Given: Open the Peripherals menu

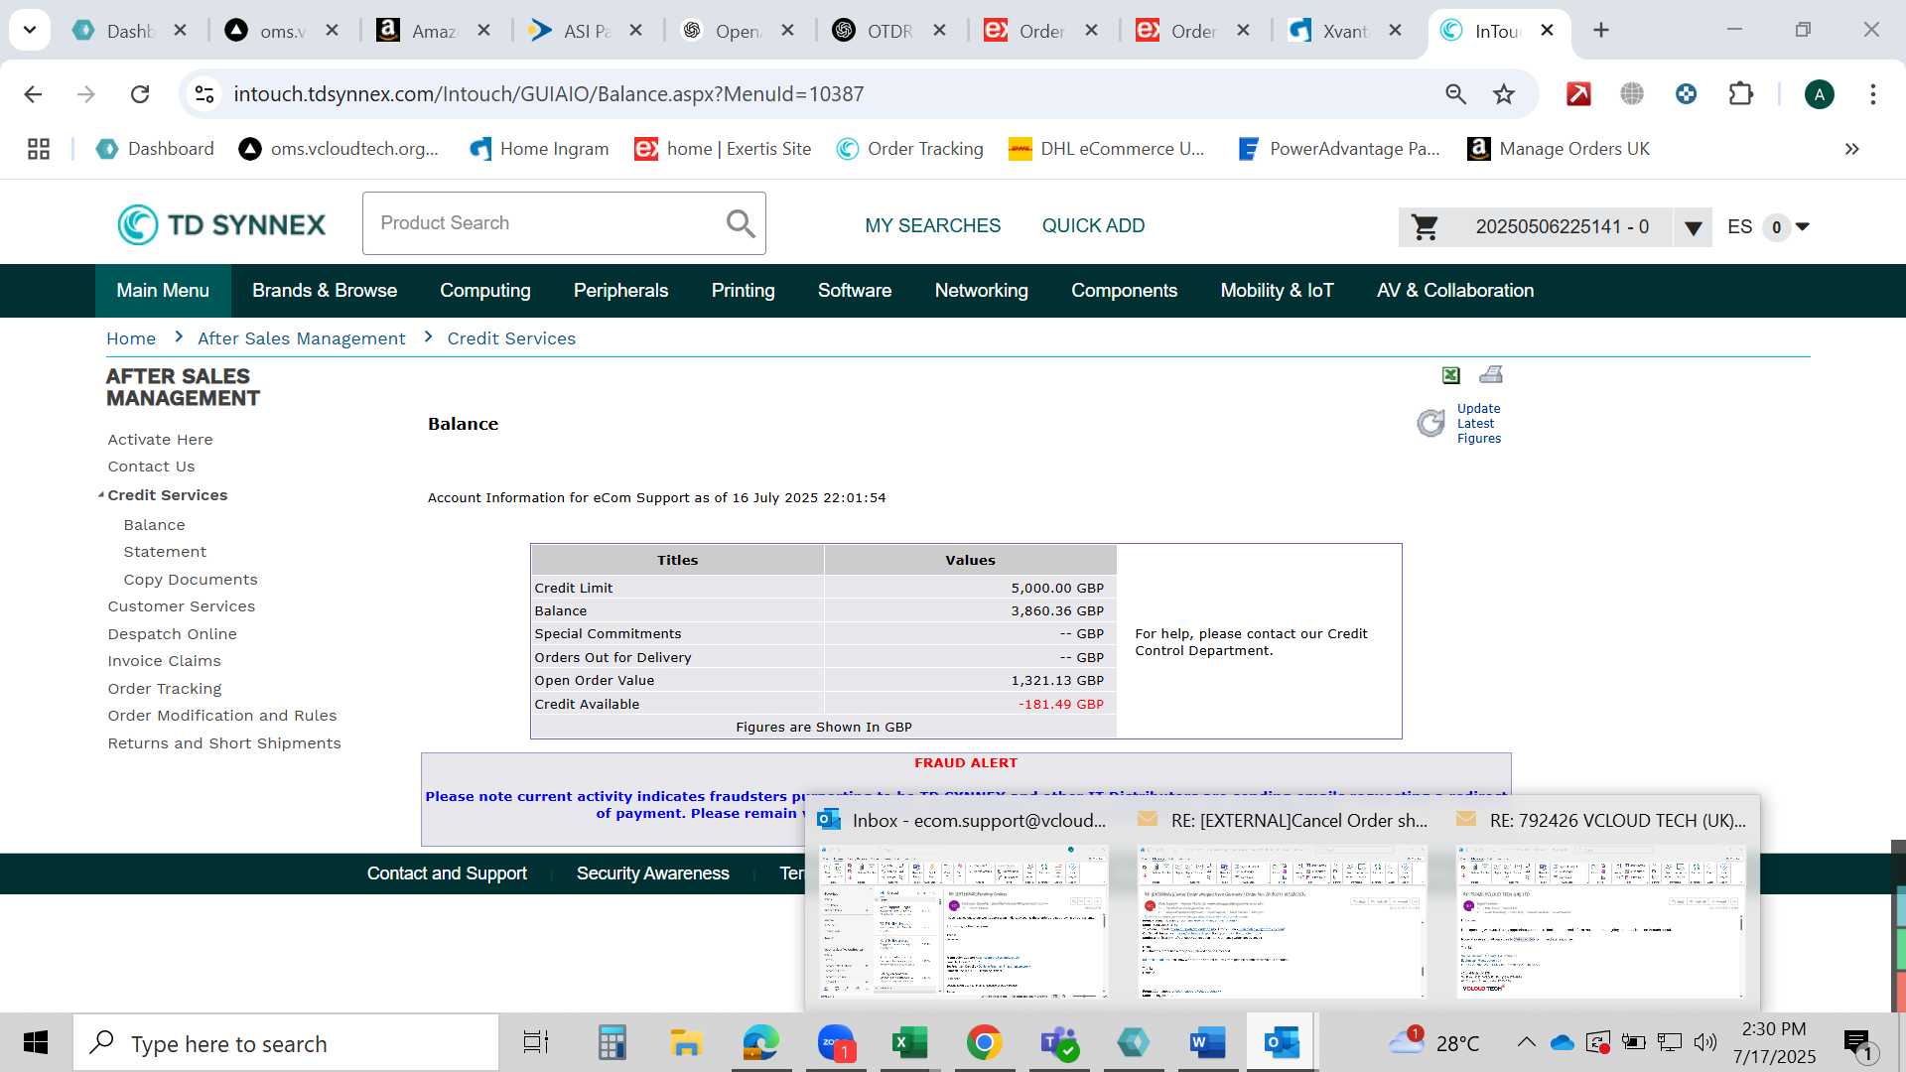Looking at the screenshot, I should click(620, 291).
